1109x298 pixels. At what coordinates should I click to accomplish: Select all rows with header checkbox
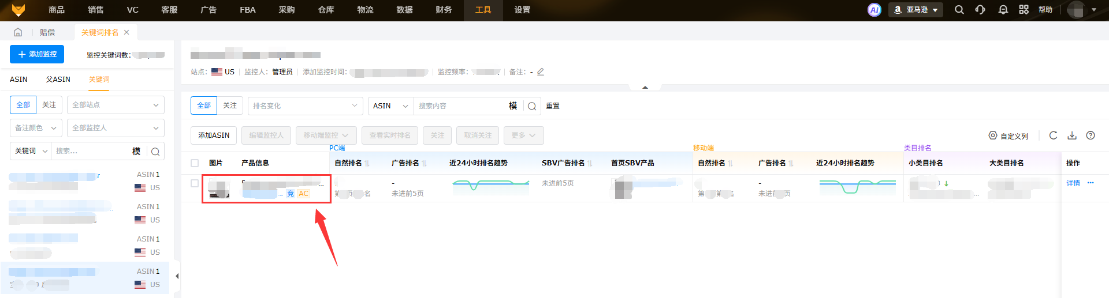(195, 163)
